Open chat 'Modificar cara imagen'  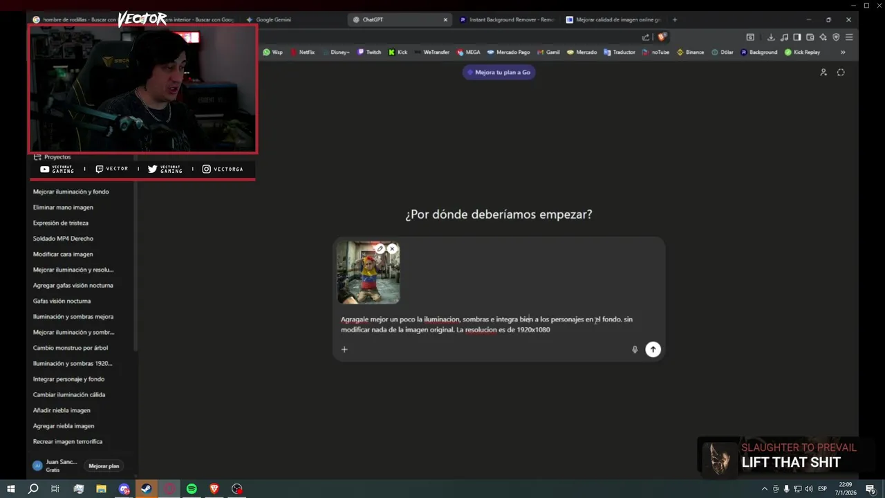tap(63, 254)
